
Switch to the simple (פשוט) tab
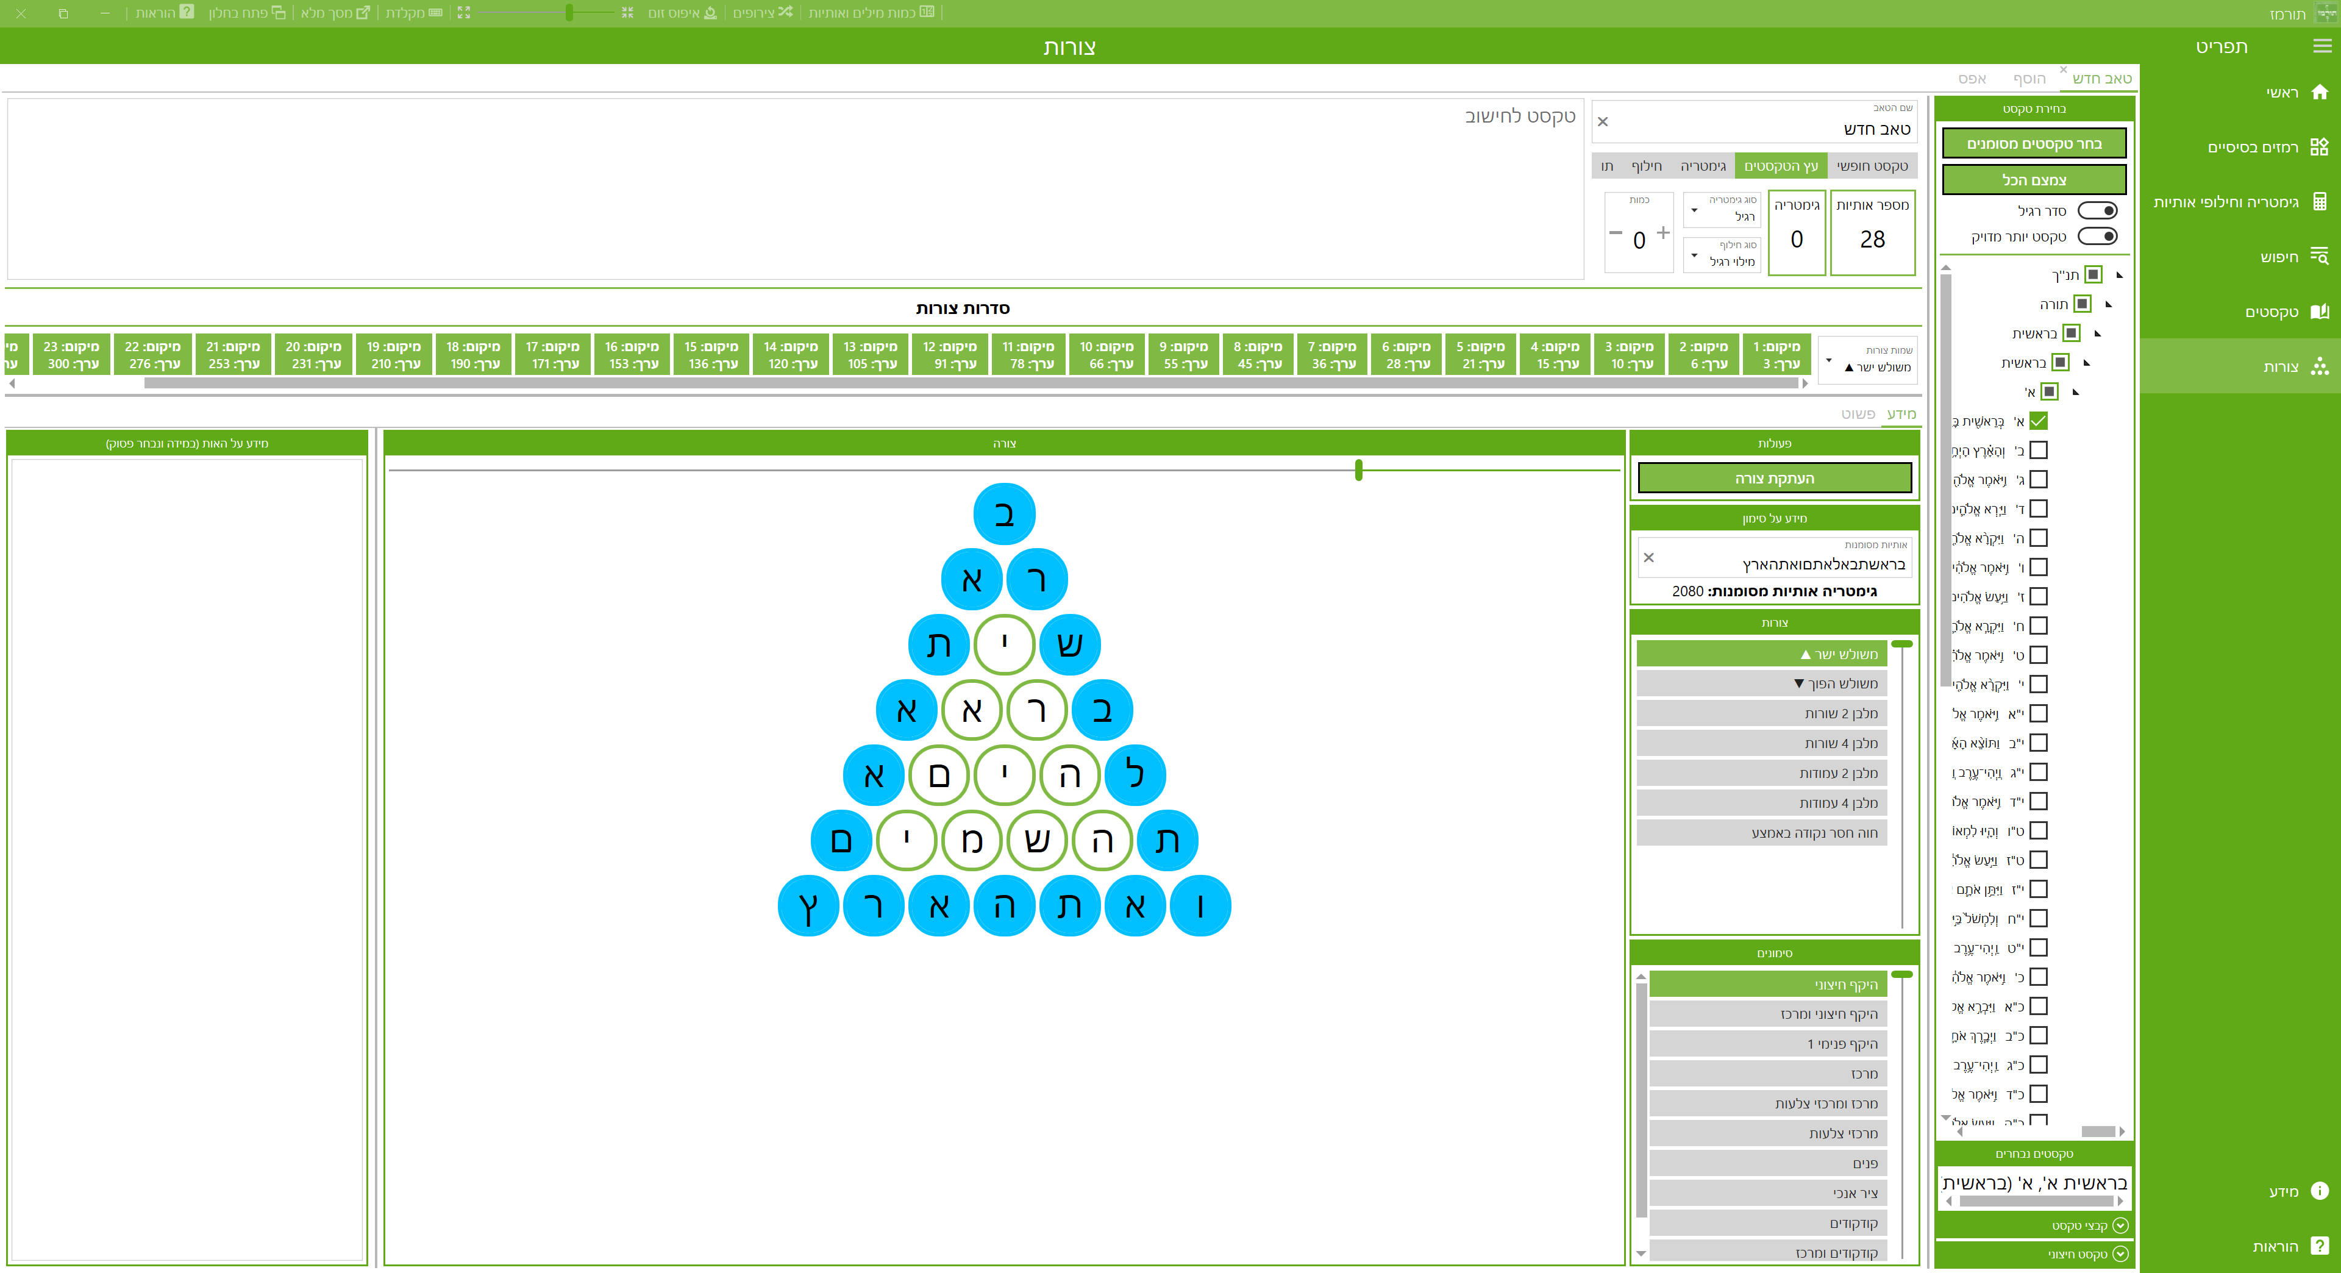point(1858,415)
